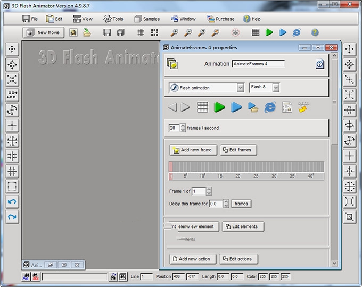Click the save floppy disk icon in toolbar
The height and width of the screenshot is (287, 362).
(x=107, y=32)
